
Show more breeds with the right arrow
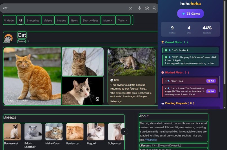[124, 131]
